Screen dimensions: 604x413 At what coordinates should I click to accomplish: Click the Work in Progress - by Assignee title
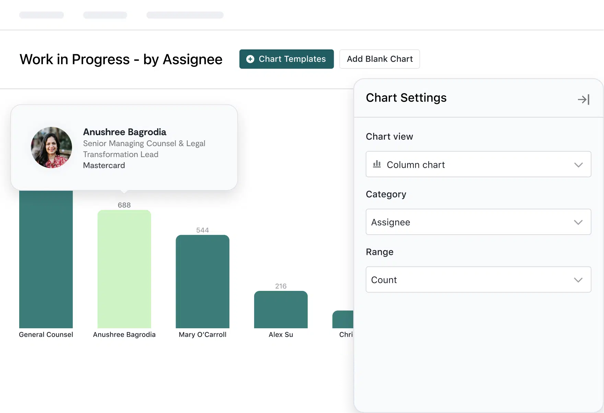tap(121, 59)
